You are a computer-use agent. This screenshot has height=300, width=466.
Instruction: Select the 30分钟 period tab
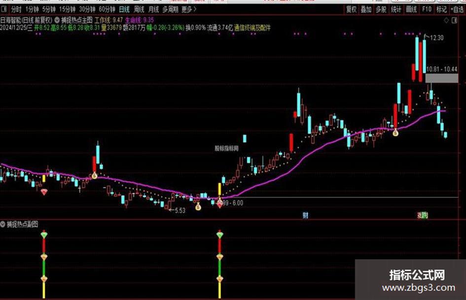[x=87, y=9]
